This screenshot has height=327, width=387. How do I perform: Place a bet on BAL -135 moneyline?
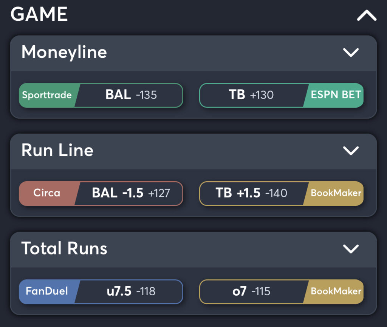coord(128,95)
